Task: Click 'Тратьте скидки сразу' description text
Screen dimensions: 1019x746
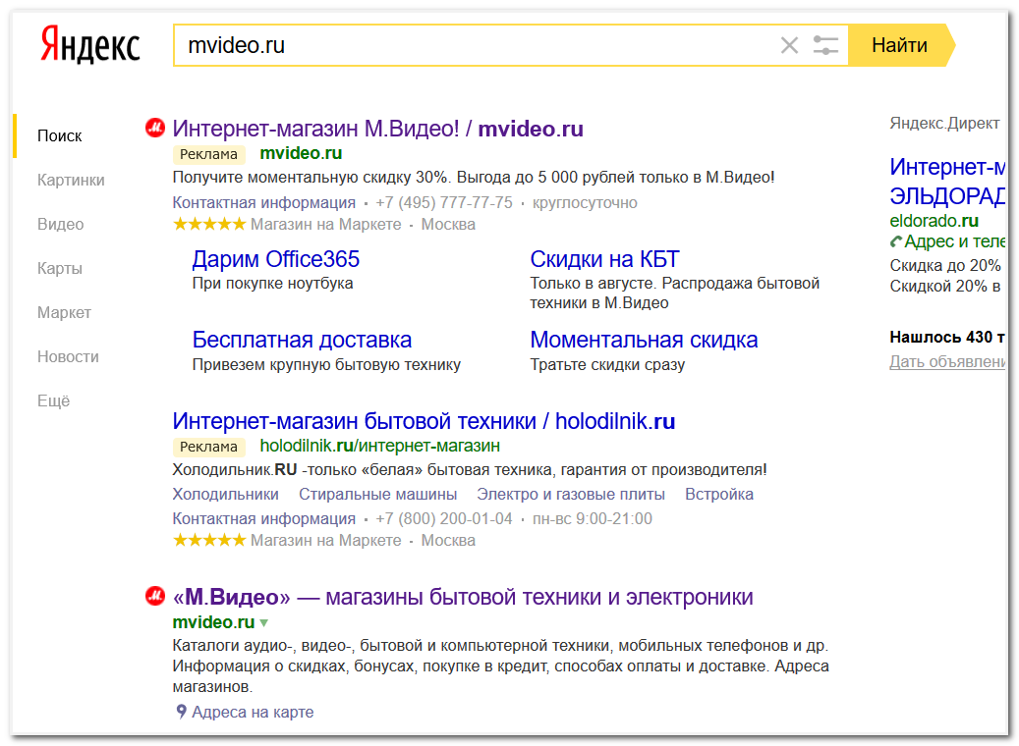Action: tap(607, 364)
